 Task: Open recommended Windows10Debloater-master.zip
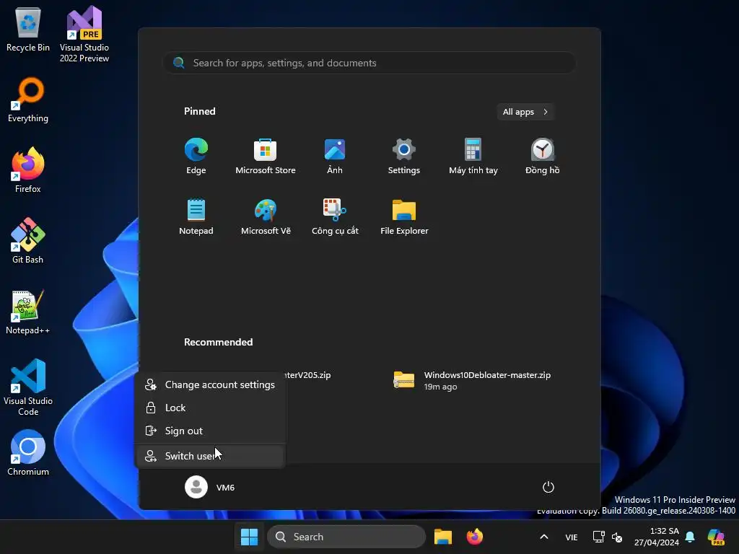(x=472, y=380)
